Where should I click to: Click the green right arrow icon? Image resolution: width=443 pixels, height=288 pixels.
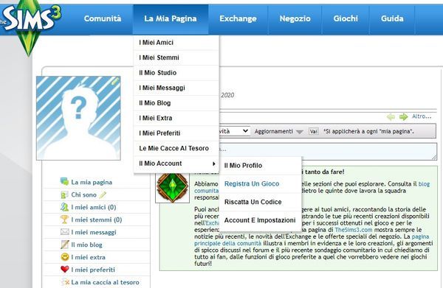[x=404, y=116]
